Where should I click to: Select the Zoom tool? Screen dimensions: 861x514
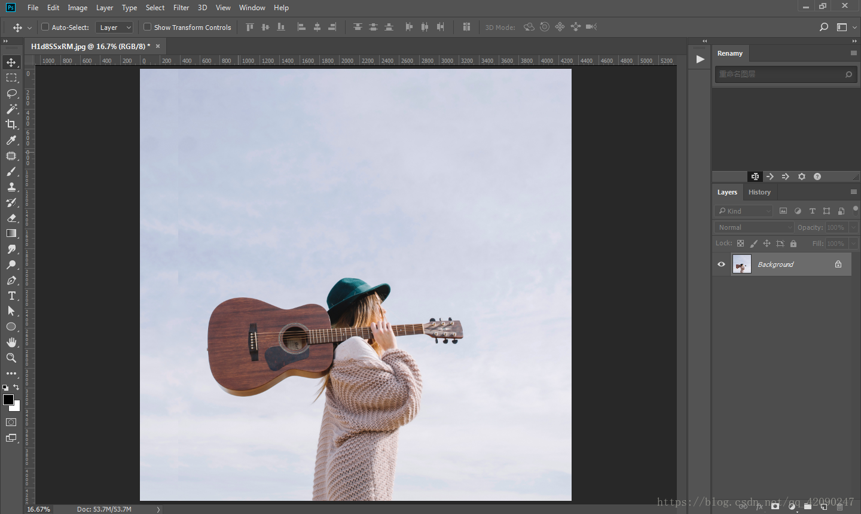pyautogui.click(x=11, y=358)
